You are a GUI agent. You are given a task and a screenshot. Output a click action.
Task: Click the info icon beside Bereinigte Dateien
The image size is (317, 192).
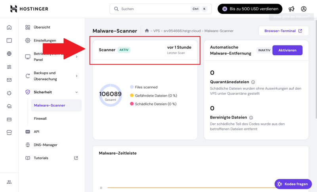tap(251, 118)
